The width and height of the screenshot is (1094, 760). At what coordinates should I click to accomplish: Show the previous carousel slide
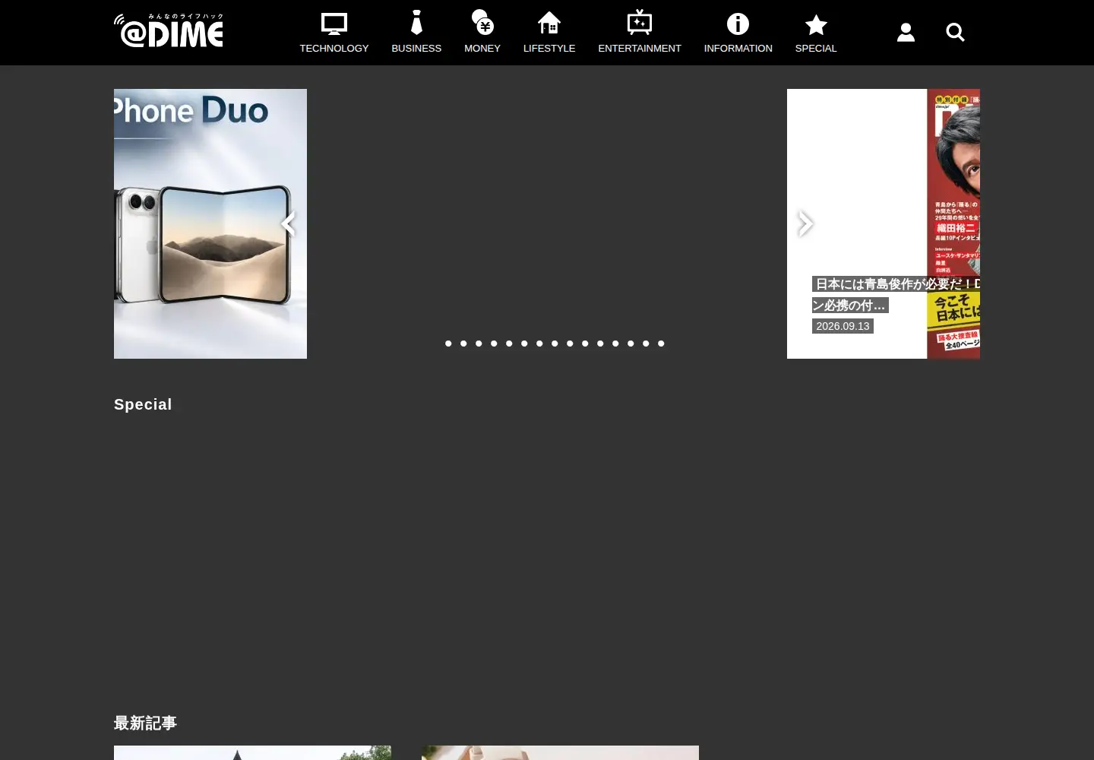point(289,223)
